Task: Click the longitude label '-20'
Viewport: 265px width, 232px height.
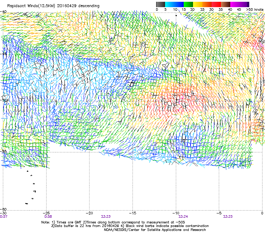Action: (x=90, y=213)
